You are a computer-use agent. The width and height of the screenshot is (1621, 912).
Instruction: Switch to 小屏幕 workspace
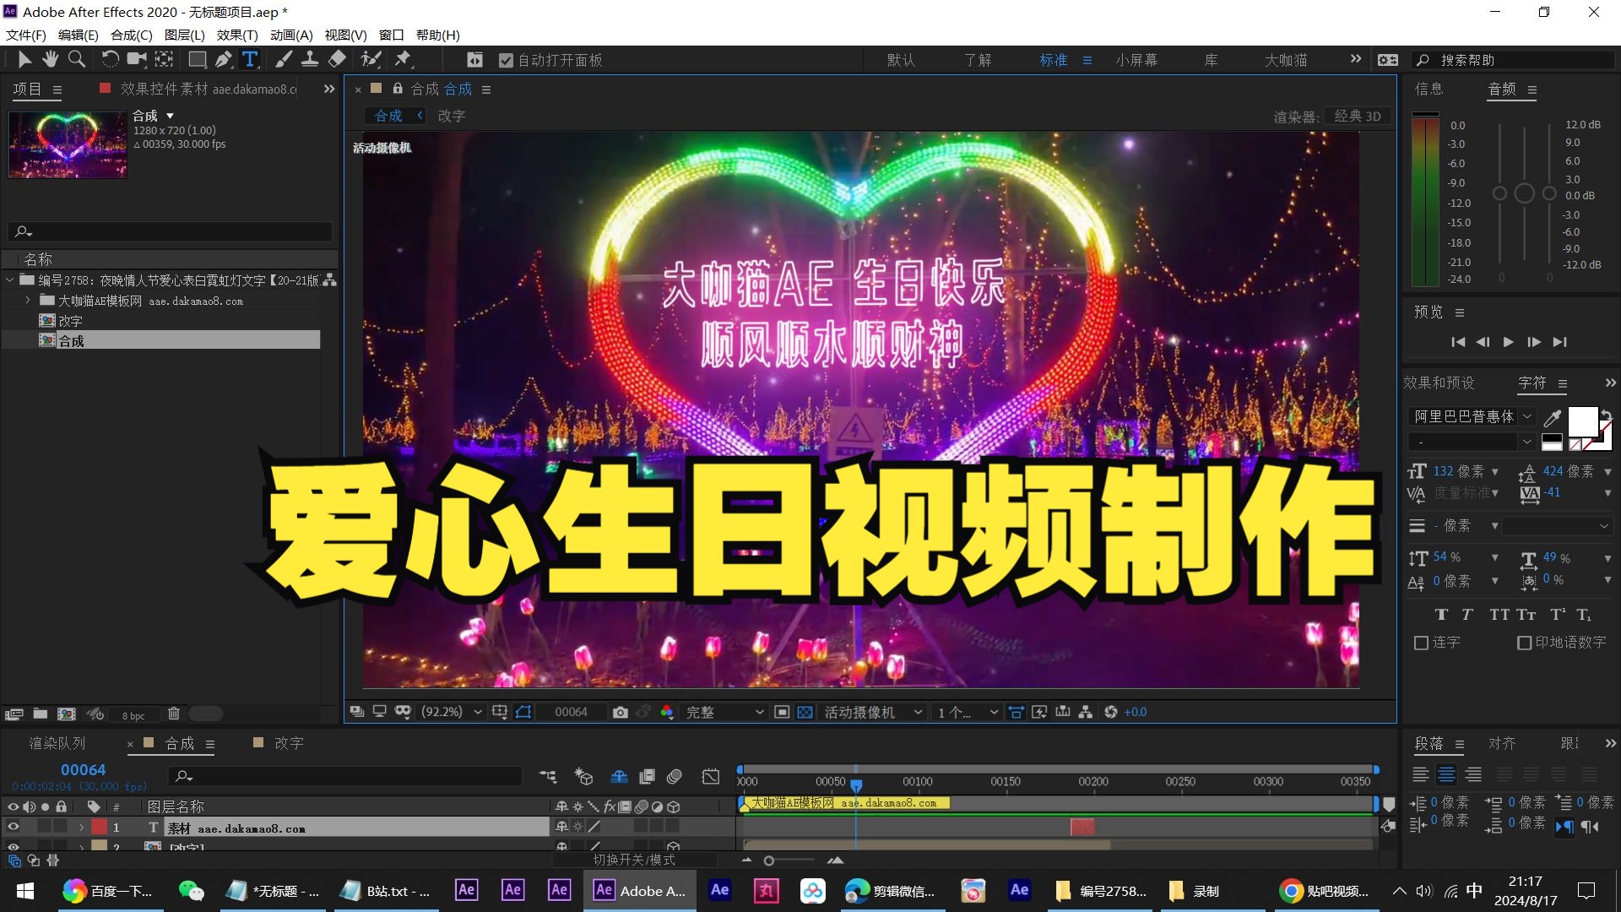point(1136,60)
